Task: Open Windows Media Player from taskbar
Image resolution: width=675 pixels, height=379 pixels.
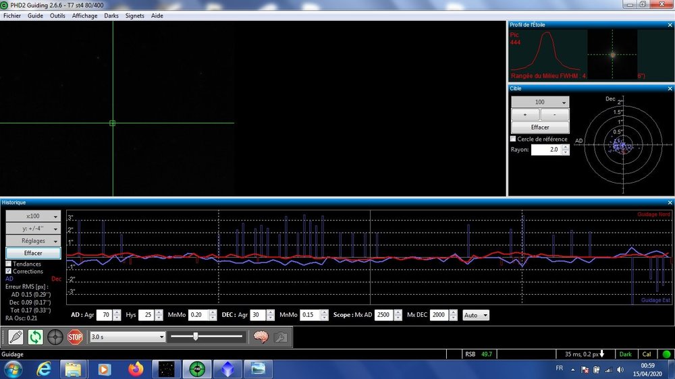Action: click(x=104, y=369)
